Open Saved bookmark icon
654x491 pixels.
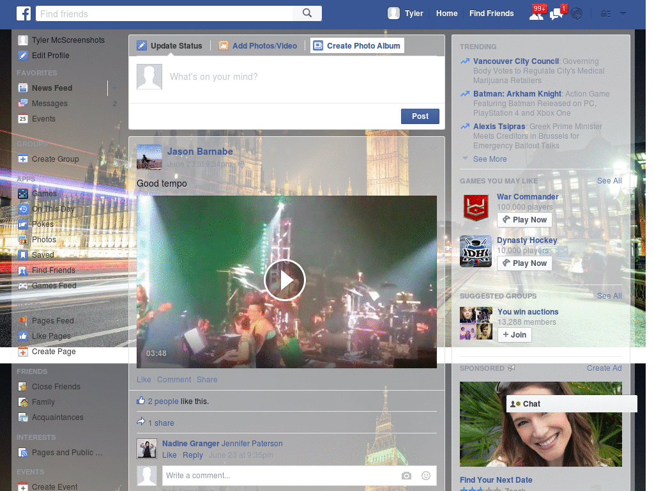[x=23, y=255]
